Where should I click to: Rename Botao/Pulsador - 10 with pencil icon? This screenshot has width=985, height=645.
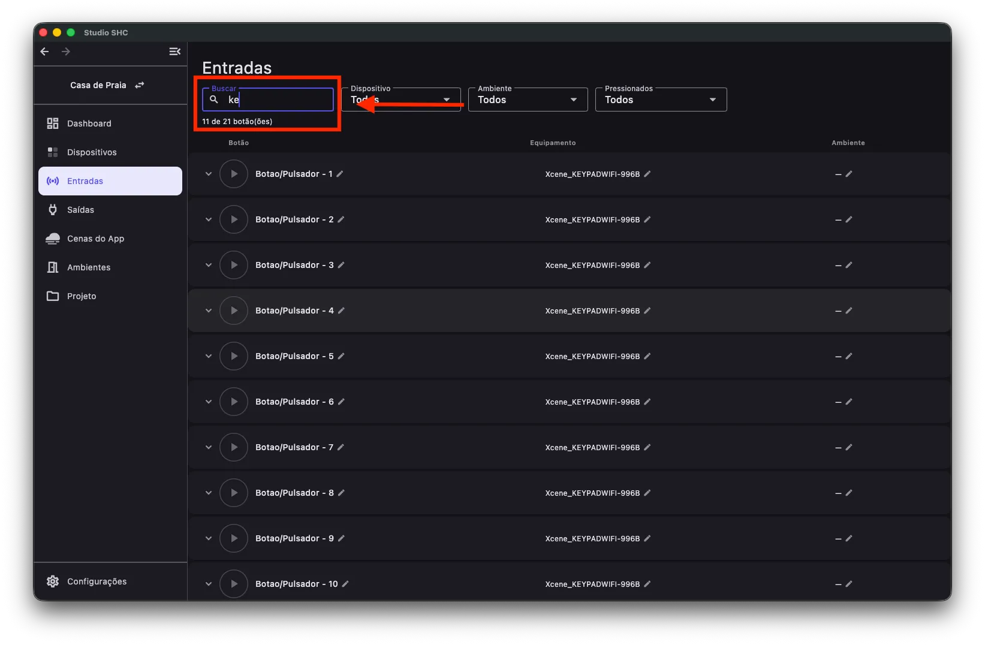point(345,584)
